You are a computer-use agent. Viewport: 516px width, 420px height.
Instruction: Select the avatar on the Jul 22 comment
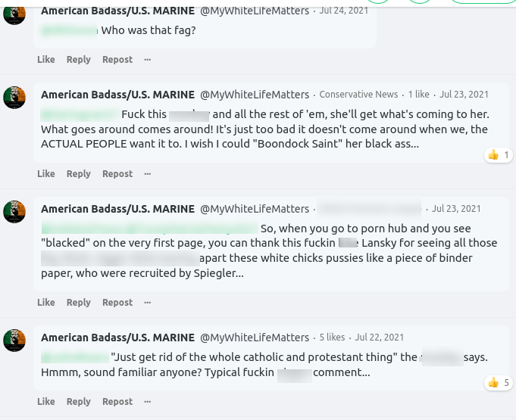(x=14, y=340)
